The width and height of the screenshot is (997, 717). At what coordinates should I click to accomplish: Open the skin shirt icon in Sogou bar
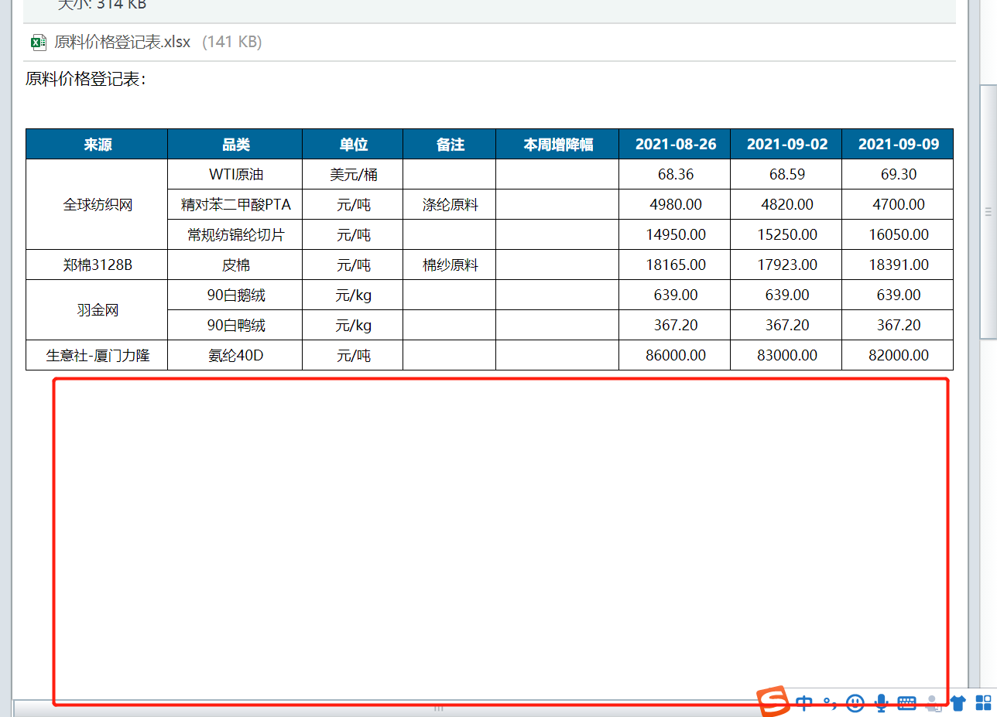958,703
